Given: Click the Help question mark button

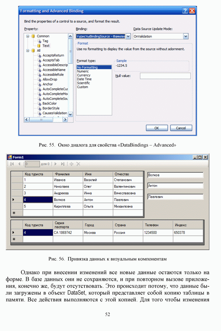Looking at the screenshot, I should point(185,11).
